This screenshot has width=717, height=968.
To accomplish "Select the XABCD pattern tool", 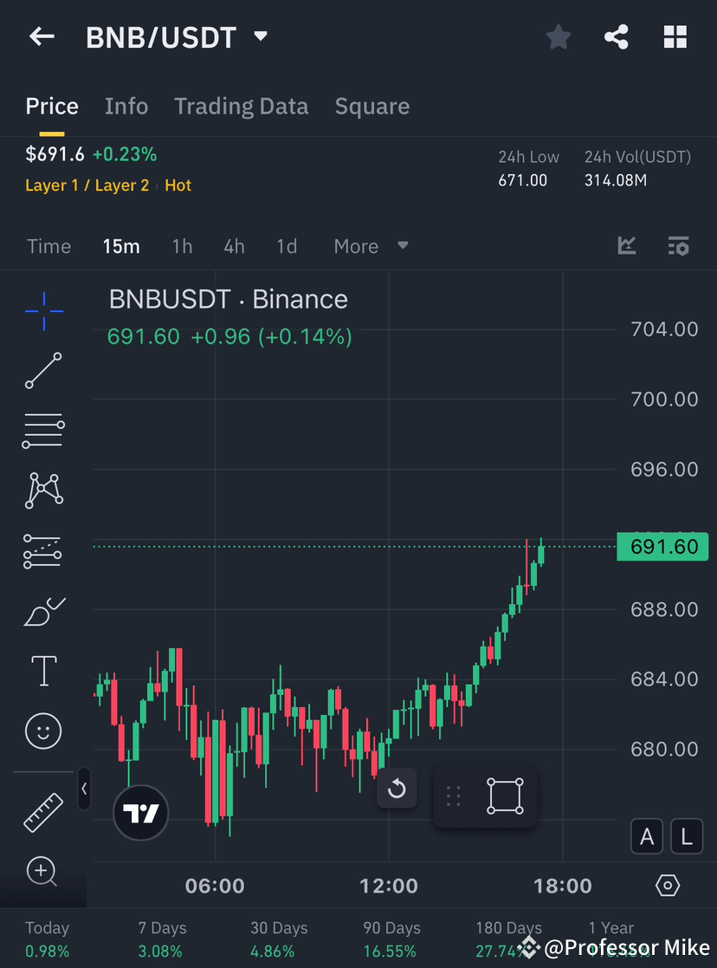I will pyautogui.click(x=43, y=490).
